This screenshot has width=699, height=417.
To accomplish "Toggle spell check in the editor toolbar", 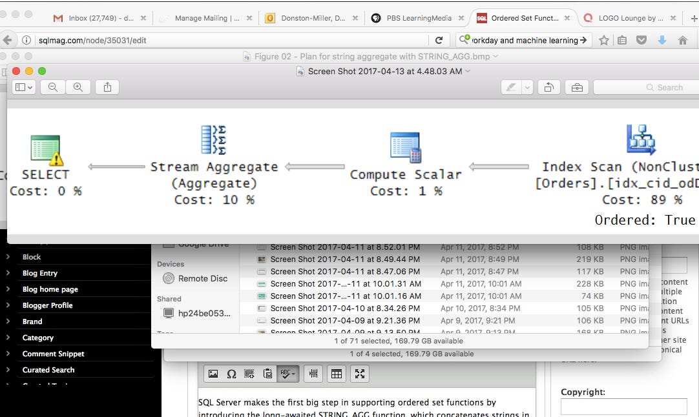I will 287,374.
